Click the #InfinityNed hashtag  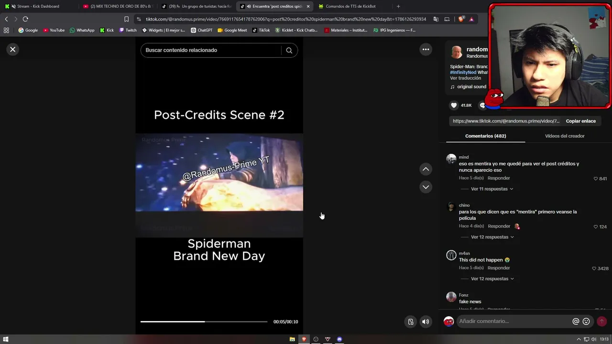[x=463, y=73]
